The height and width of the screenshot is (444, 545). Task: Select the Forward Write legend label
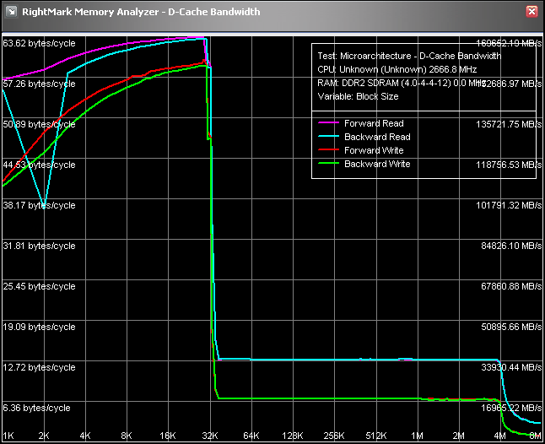pos(374,150)
